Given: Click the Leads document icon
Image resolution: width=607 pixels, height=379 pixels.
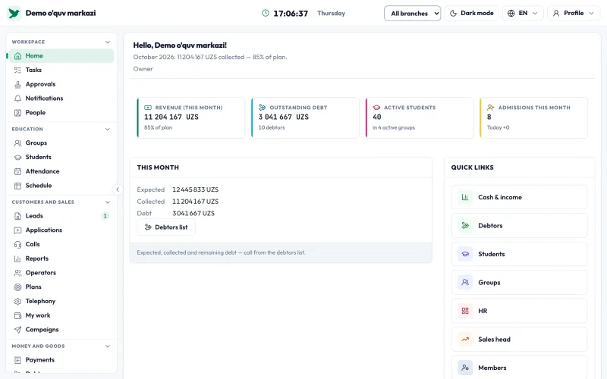Looking at the screenshot, I should click(17, 216).
